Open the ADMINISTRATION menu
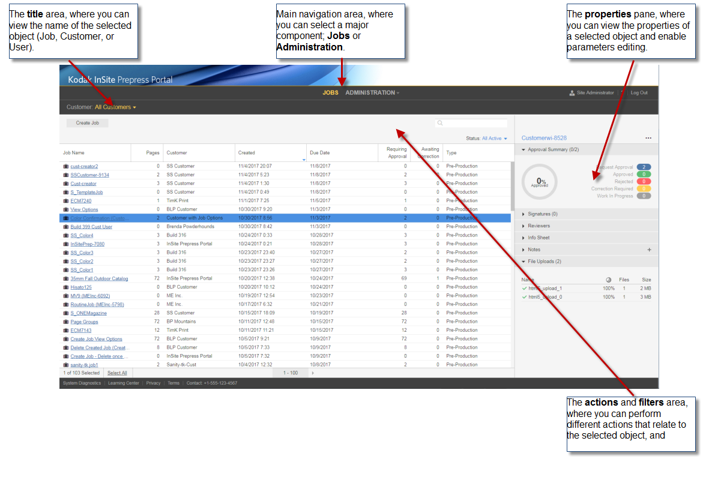703x480 pixels. click(372, 93)
